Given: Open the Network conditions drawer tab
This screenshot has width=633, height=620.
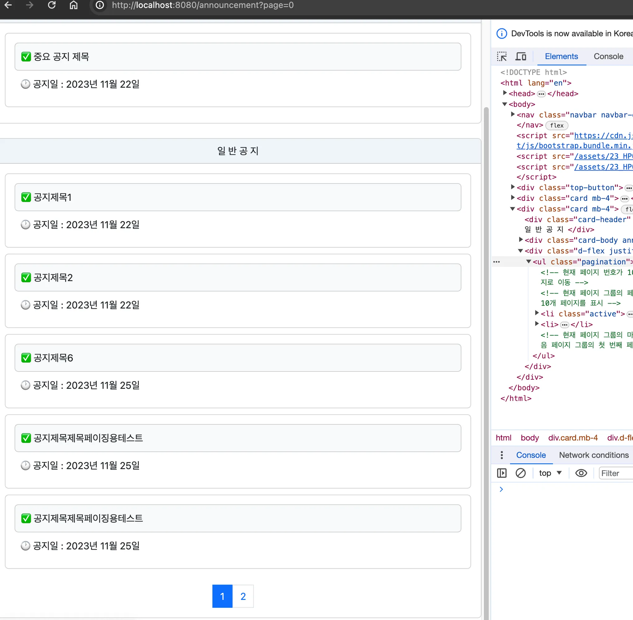Looking at the screenshot, I should tap(593, 455).
